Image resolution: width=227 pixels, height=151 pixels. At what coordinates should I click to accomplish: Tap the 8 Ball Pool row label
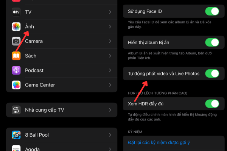click(37, 135)
